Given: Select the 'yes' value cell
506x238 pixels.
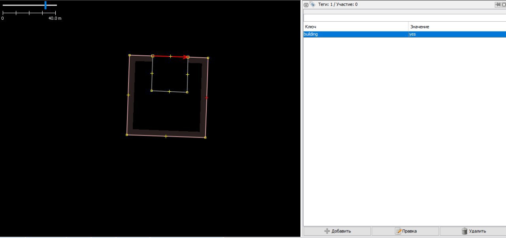Looking at the screenshot, I should [x=457, y=34].
